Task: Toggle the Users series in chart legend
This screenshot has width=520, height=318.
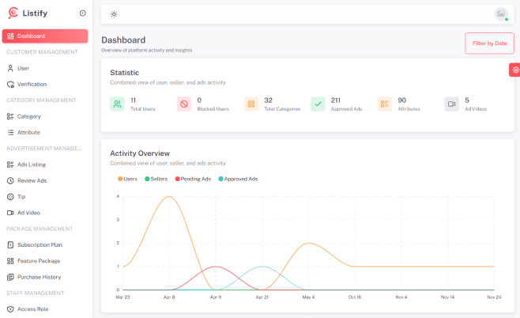Action: [127, 179]
